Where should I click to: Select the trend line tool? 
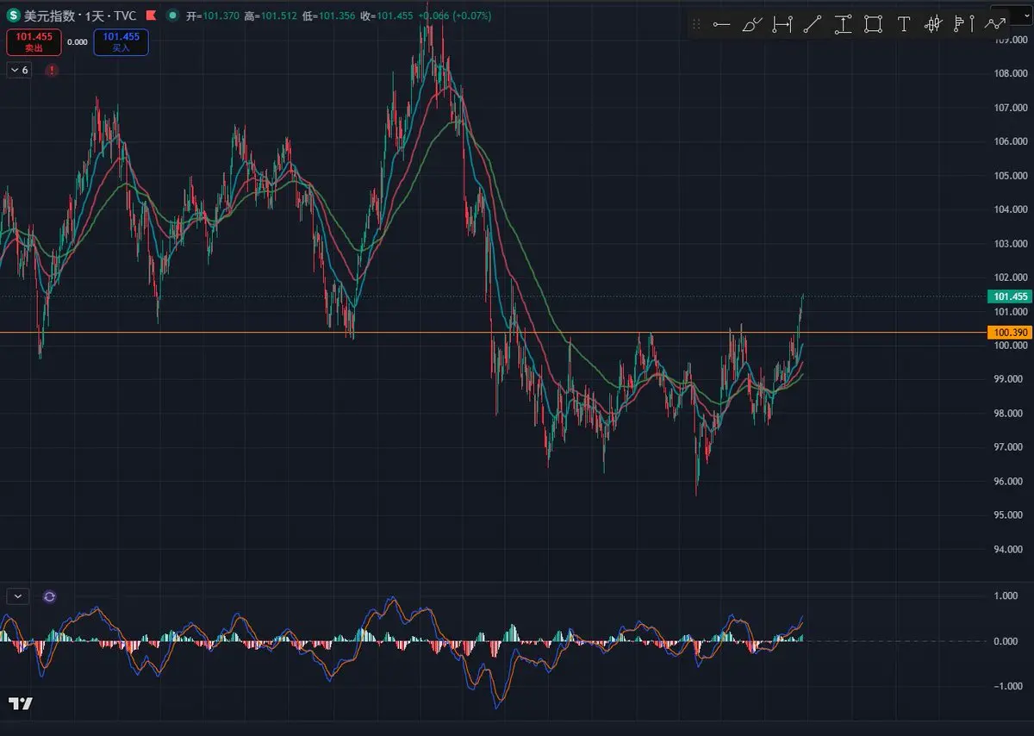click(x=812, y=25)
